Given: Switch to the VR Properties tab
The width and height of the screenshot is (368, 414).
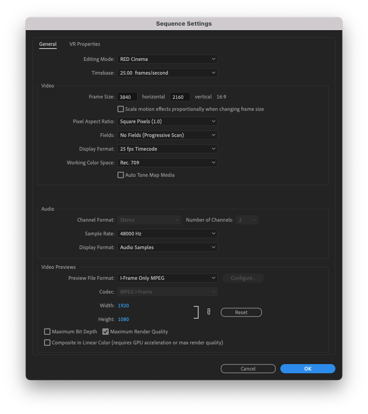Looking at the screenshot, I should pyautogui.click(x=84, y=44).
